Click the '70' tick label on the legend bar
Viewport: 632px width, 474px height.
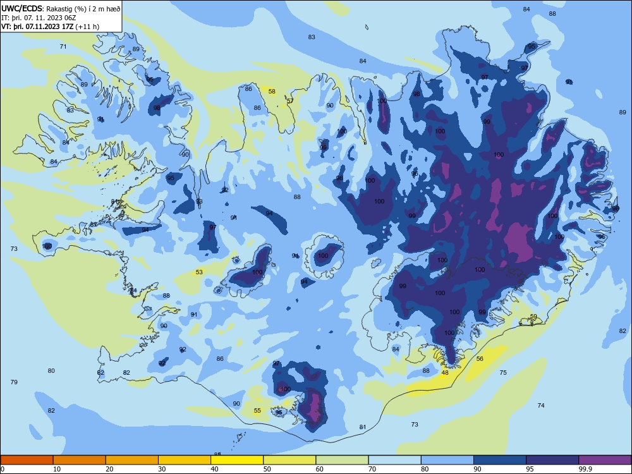pos(372,469)
